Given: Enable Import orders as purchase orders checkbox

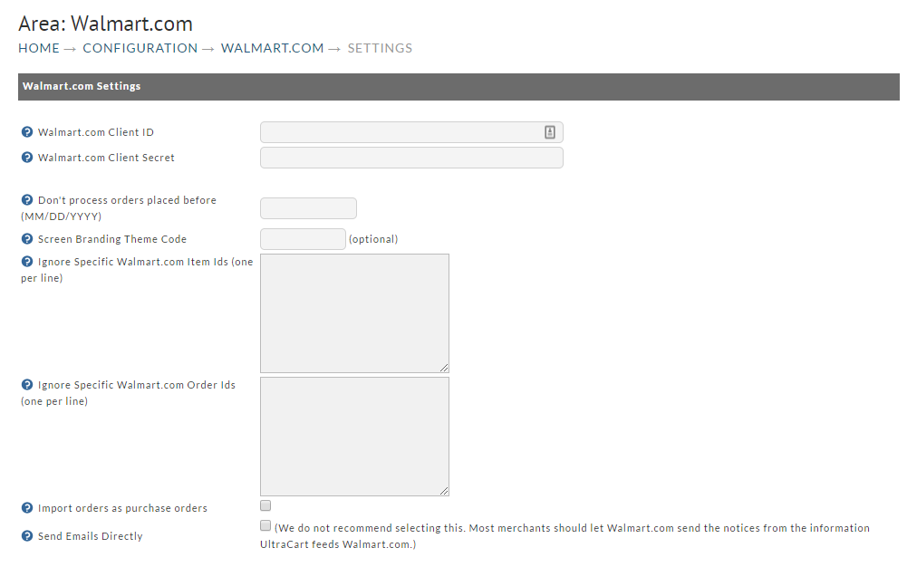Looking at the screenshot, I should (265, 505).
